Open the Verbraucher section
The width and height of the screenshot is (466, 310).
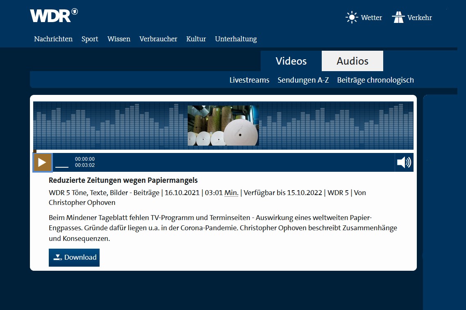(158, 39)
